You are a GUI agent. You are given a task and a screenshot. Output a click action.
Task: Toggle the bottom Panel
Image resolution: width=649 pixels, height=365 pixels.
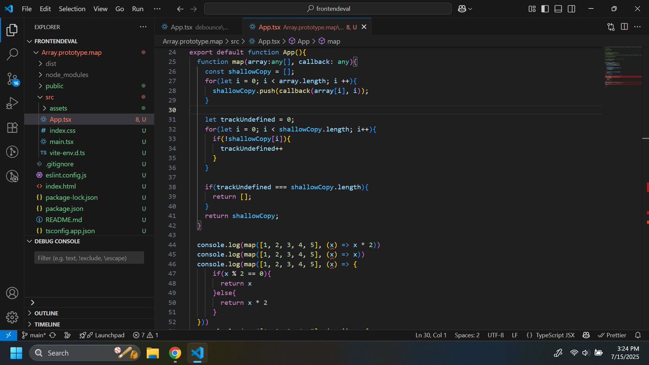(x=558, y=9)
